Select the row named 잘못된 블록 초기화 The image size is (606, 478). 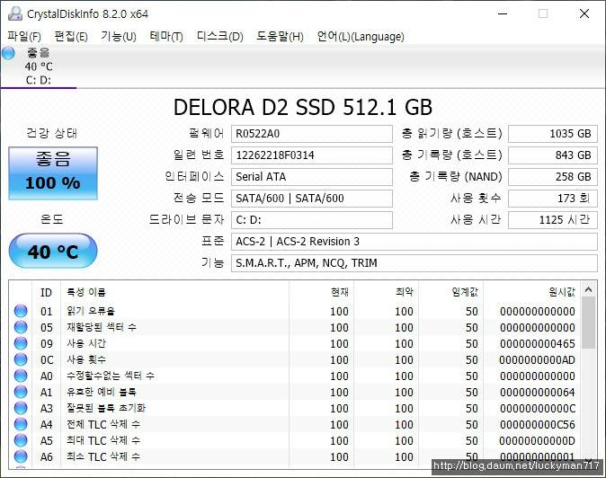[295, 409]
